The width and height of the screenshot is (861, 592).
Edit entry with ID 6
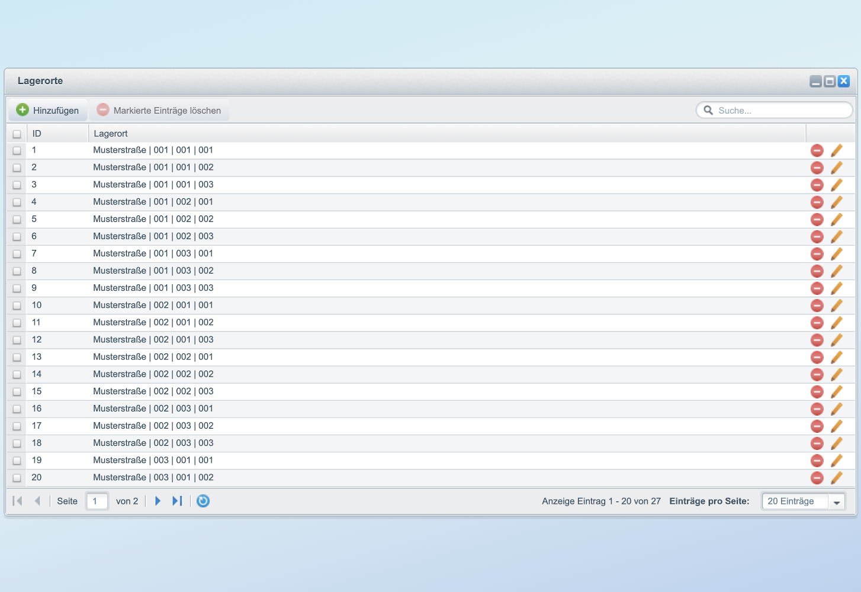point(837,236)
